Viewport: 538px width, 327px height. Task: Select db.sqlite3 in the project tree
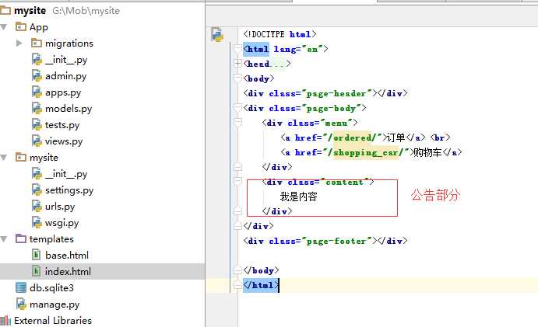[52, 288]
